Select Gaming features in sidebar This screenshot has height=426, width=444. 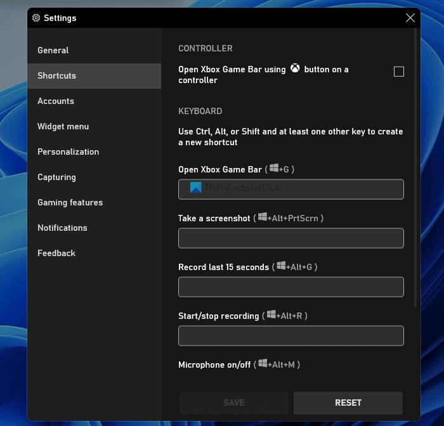click(95, 202)
